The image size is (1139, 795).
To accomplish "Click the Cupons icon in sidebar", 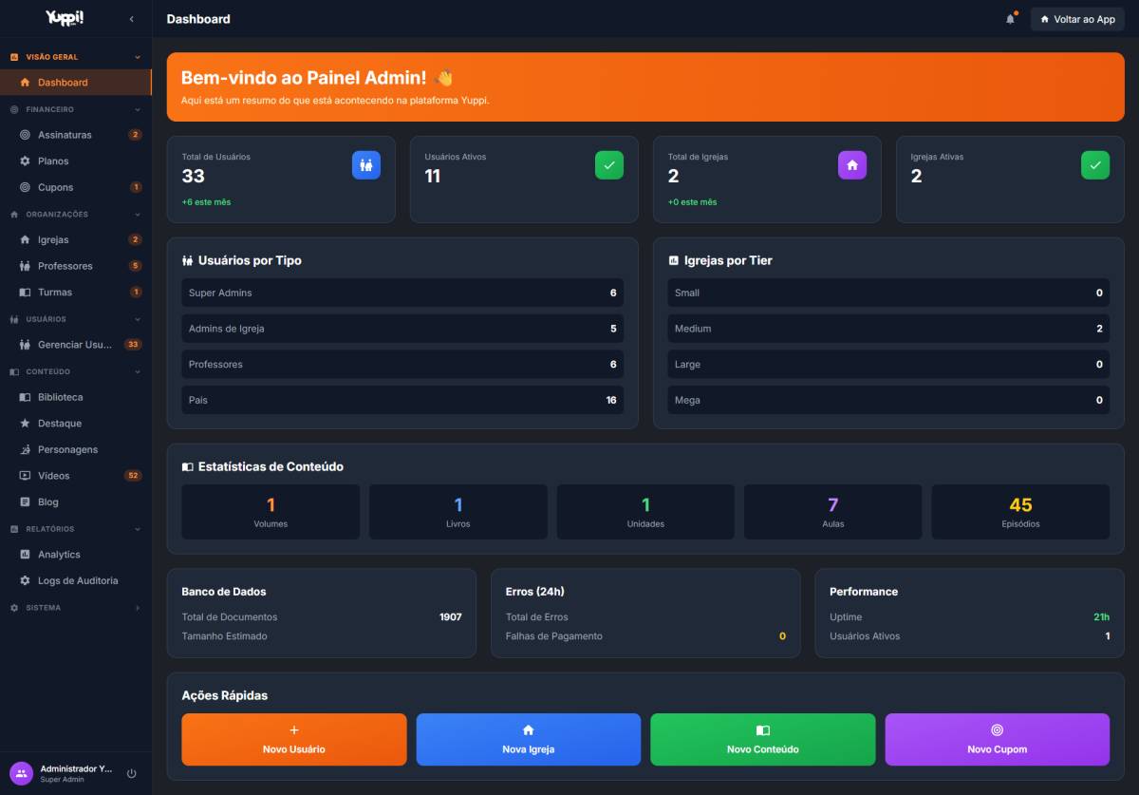I will (x=26, y=187).
